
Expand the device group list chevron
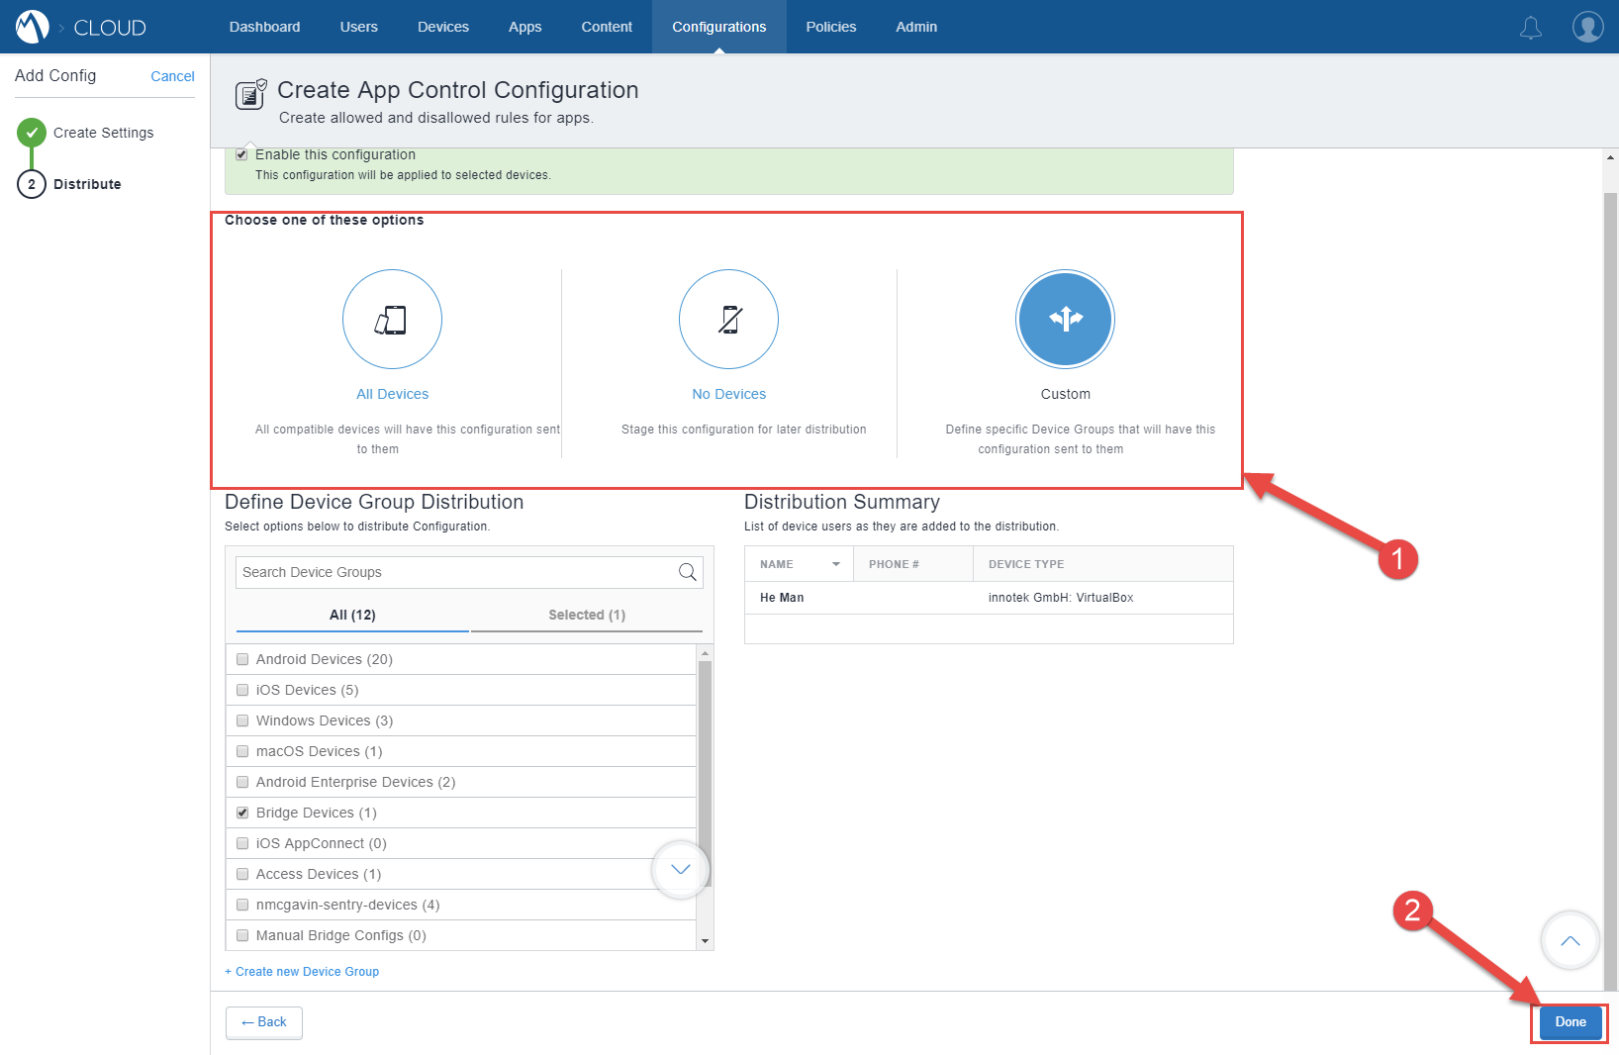680,869
